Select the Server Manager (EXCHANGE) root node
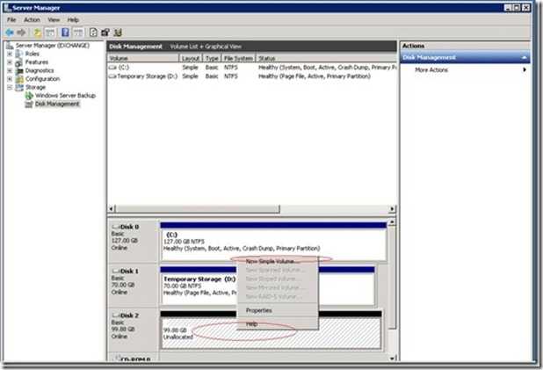Screen dimensions: 543x370 pyautogui.click(x=52, y=46)
